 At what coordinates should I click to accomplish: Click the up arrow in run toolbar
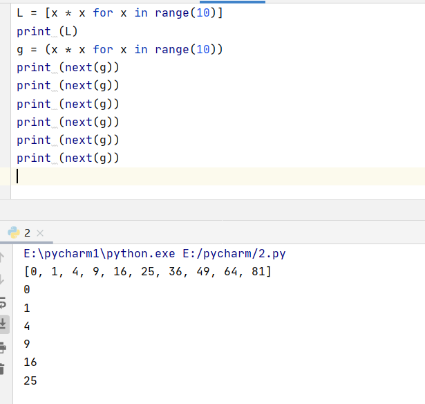point(2,257)
